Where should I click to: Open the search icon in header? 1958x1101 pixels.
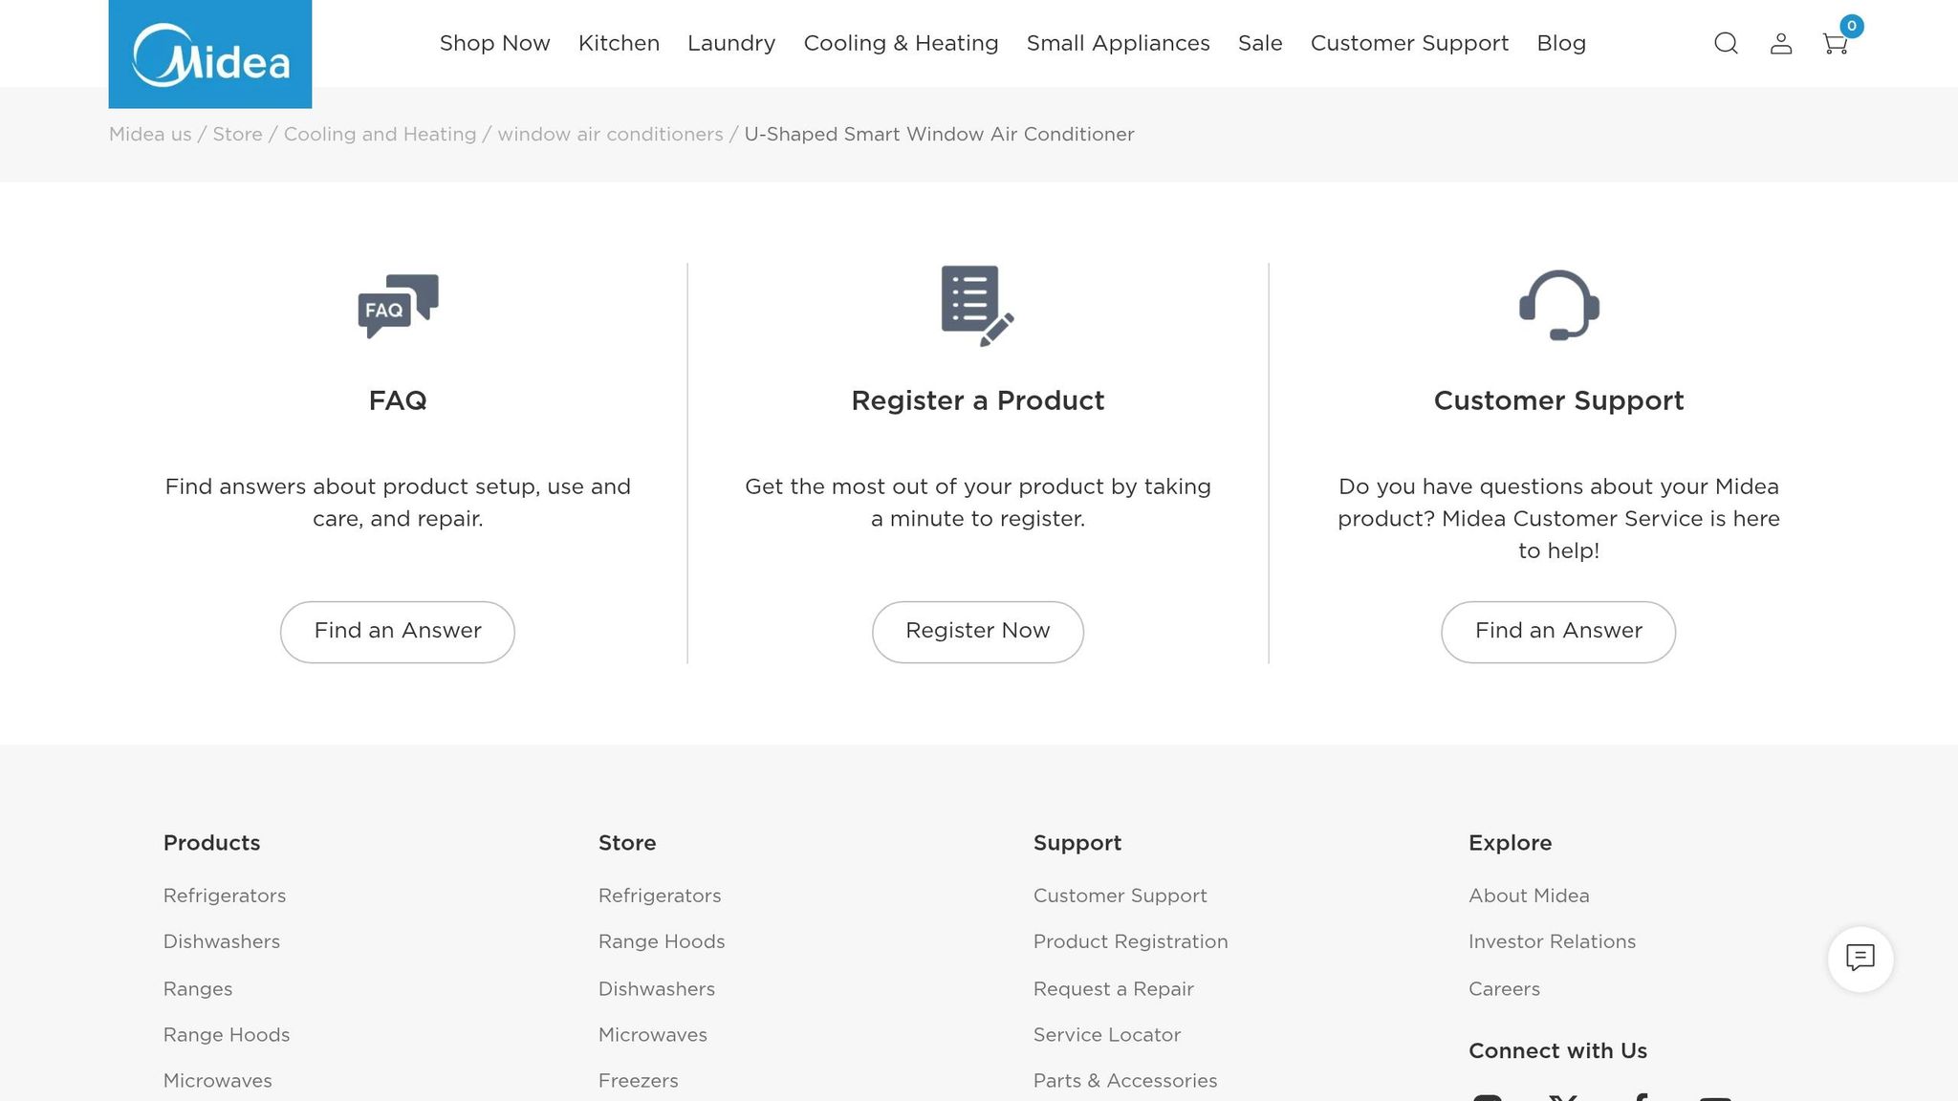1726,44
